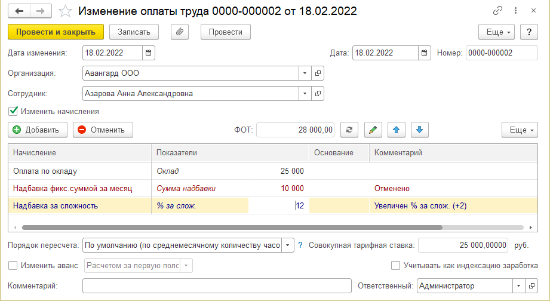This screenshot has height=301, width=550.
Task: Open Сотрудник dropdown list
Action: point(305,93)
